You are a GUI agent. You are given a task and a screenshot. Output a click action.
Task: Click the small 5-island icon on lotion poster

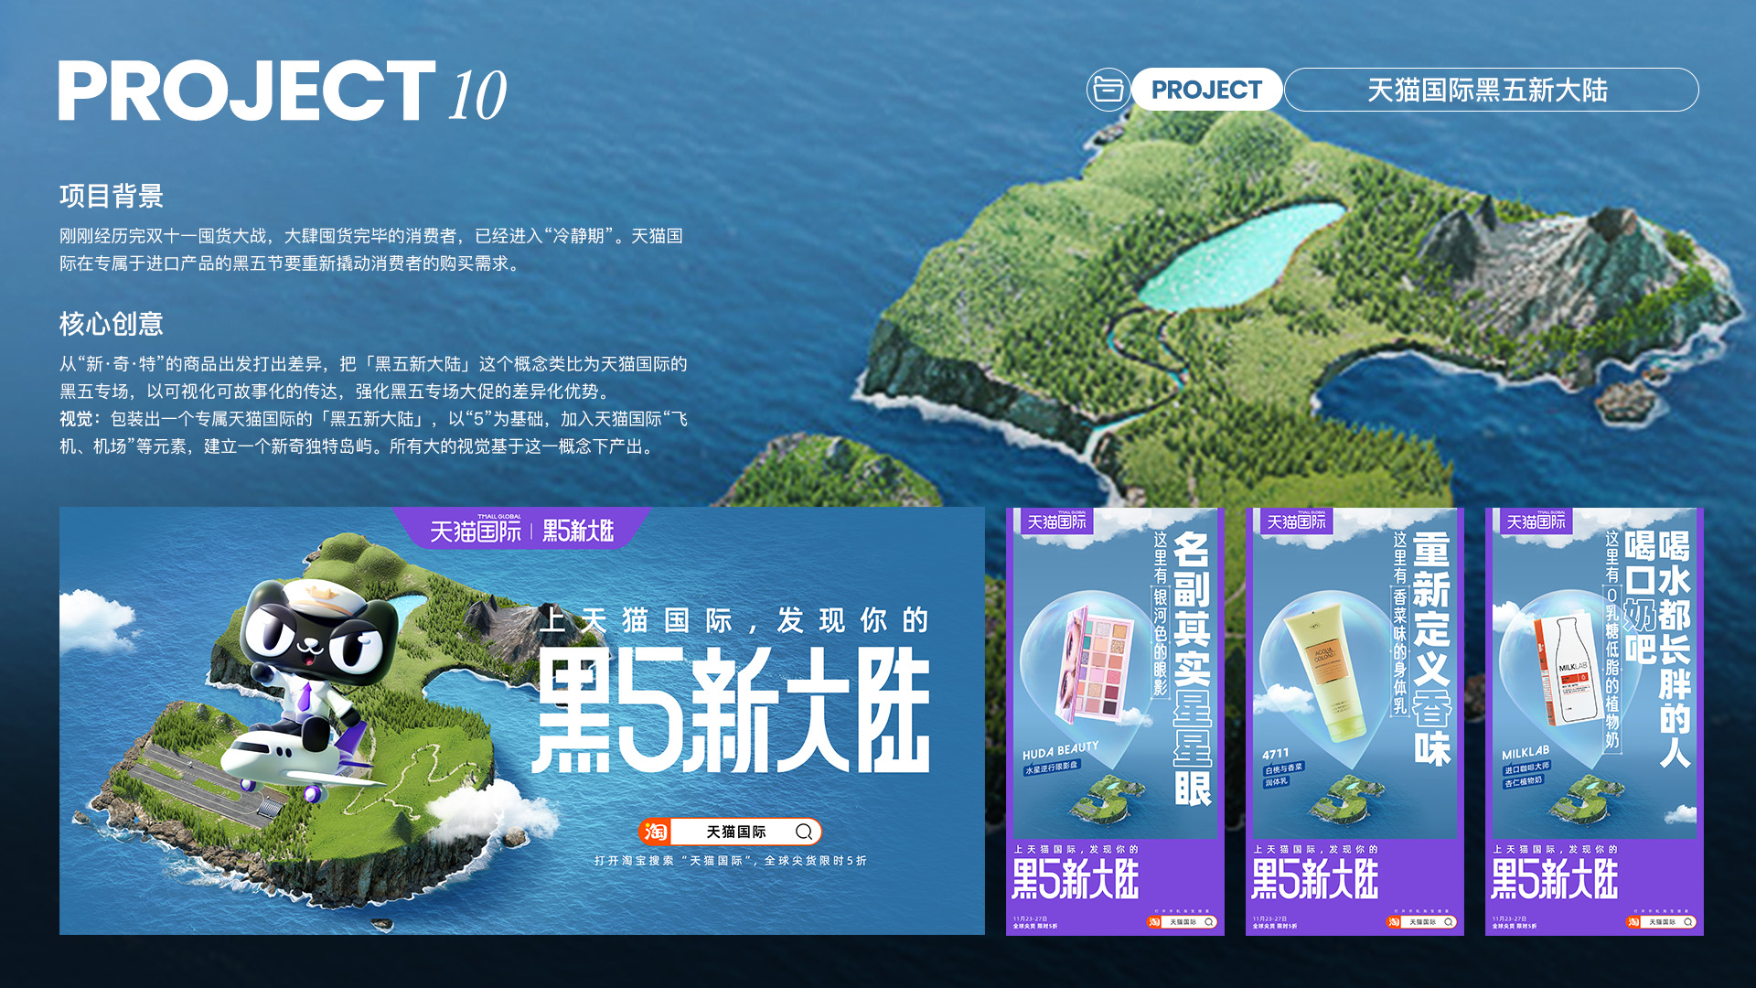click(1347, 798)
